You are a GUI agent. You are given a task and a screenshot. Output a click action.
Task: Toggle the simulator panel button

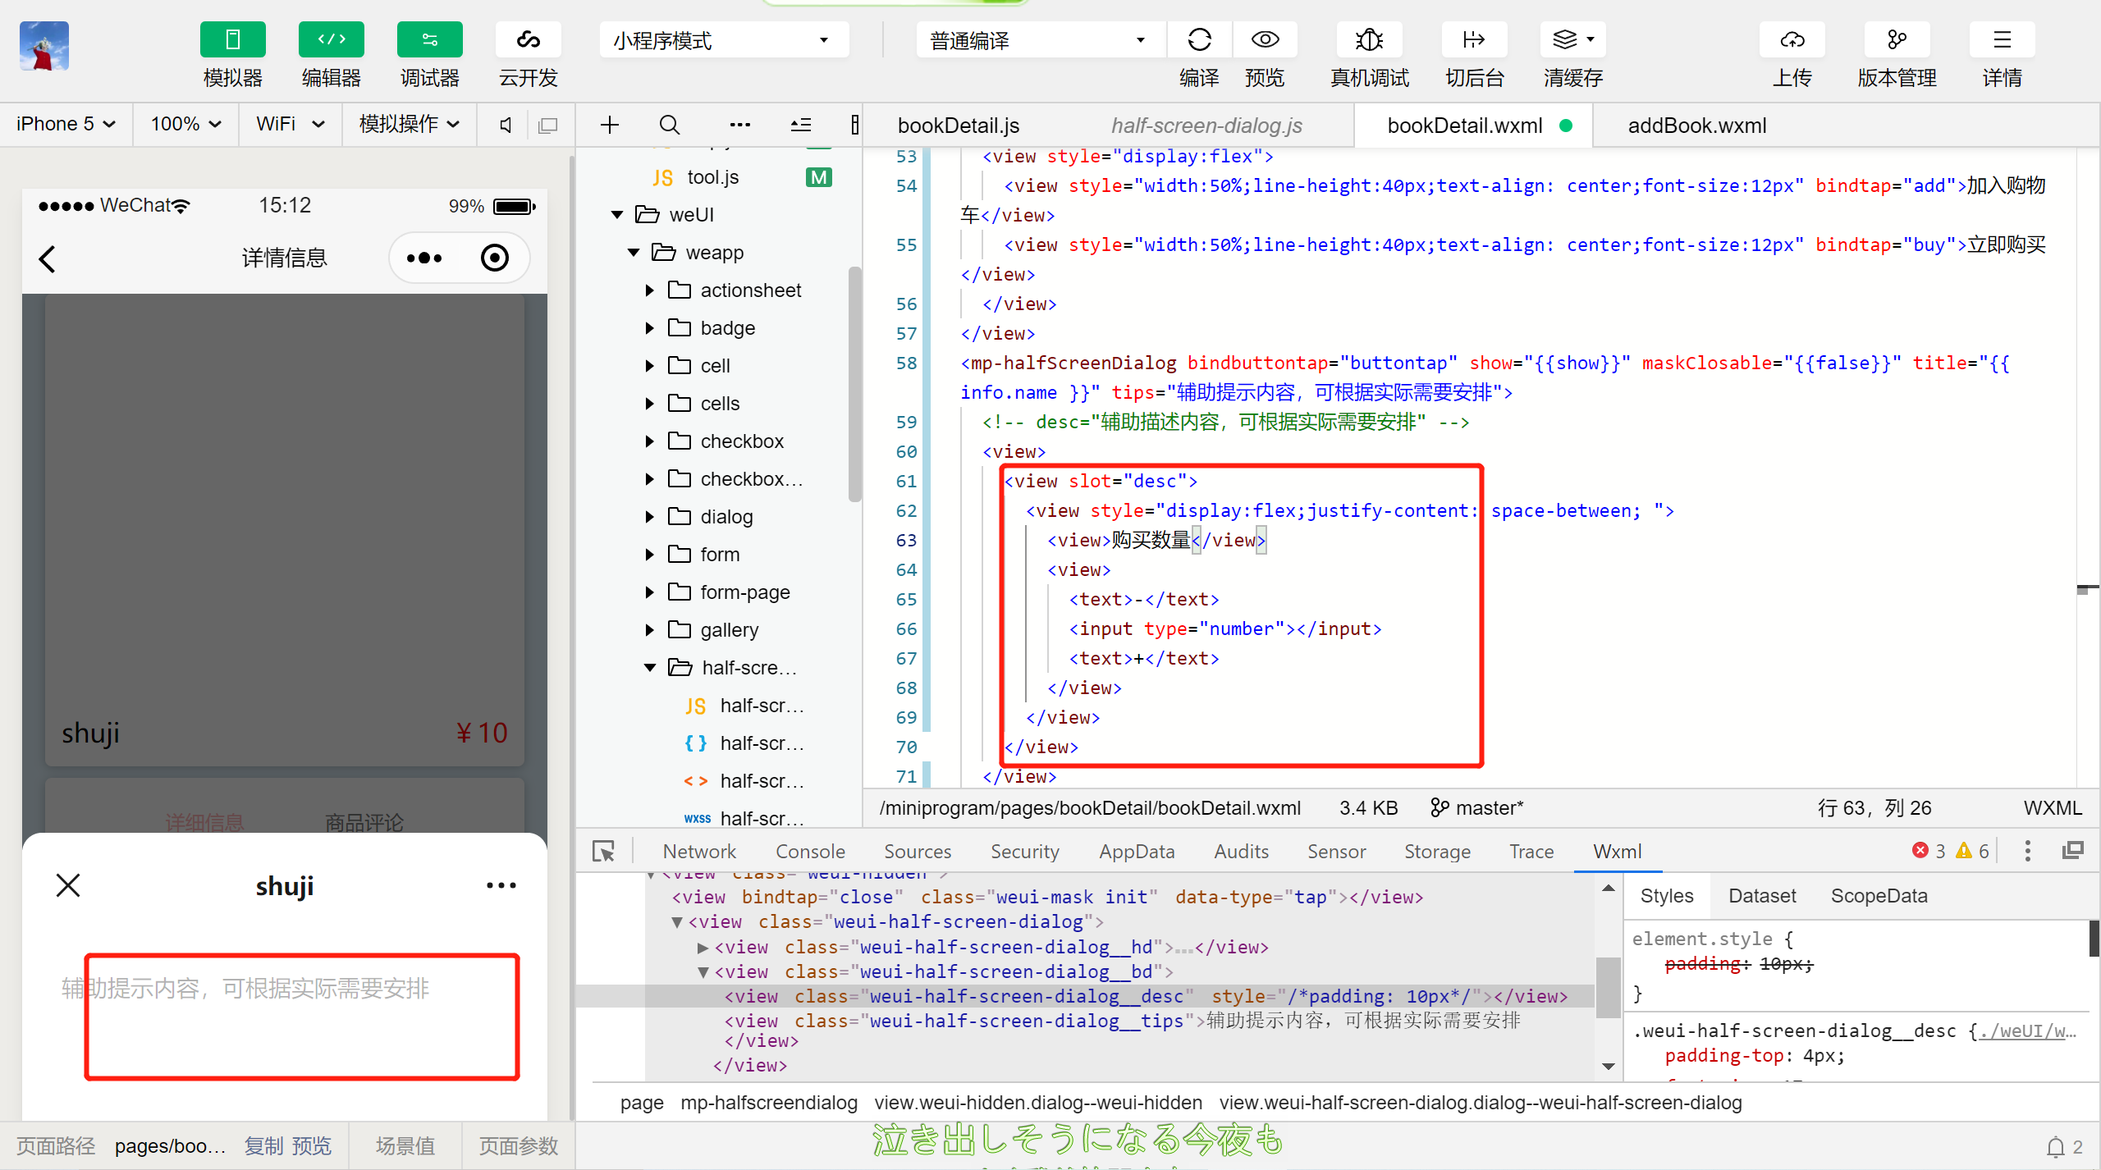tap(232, 39)
